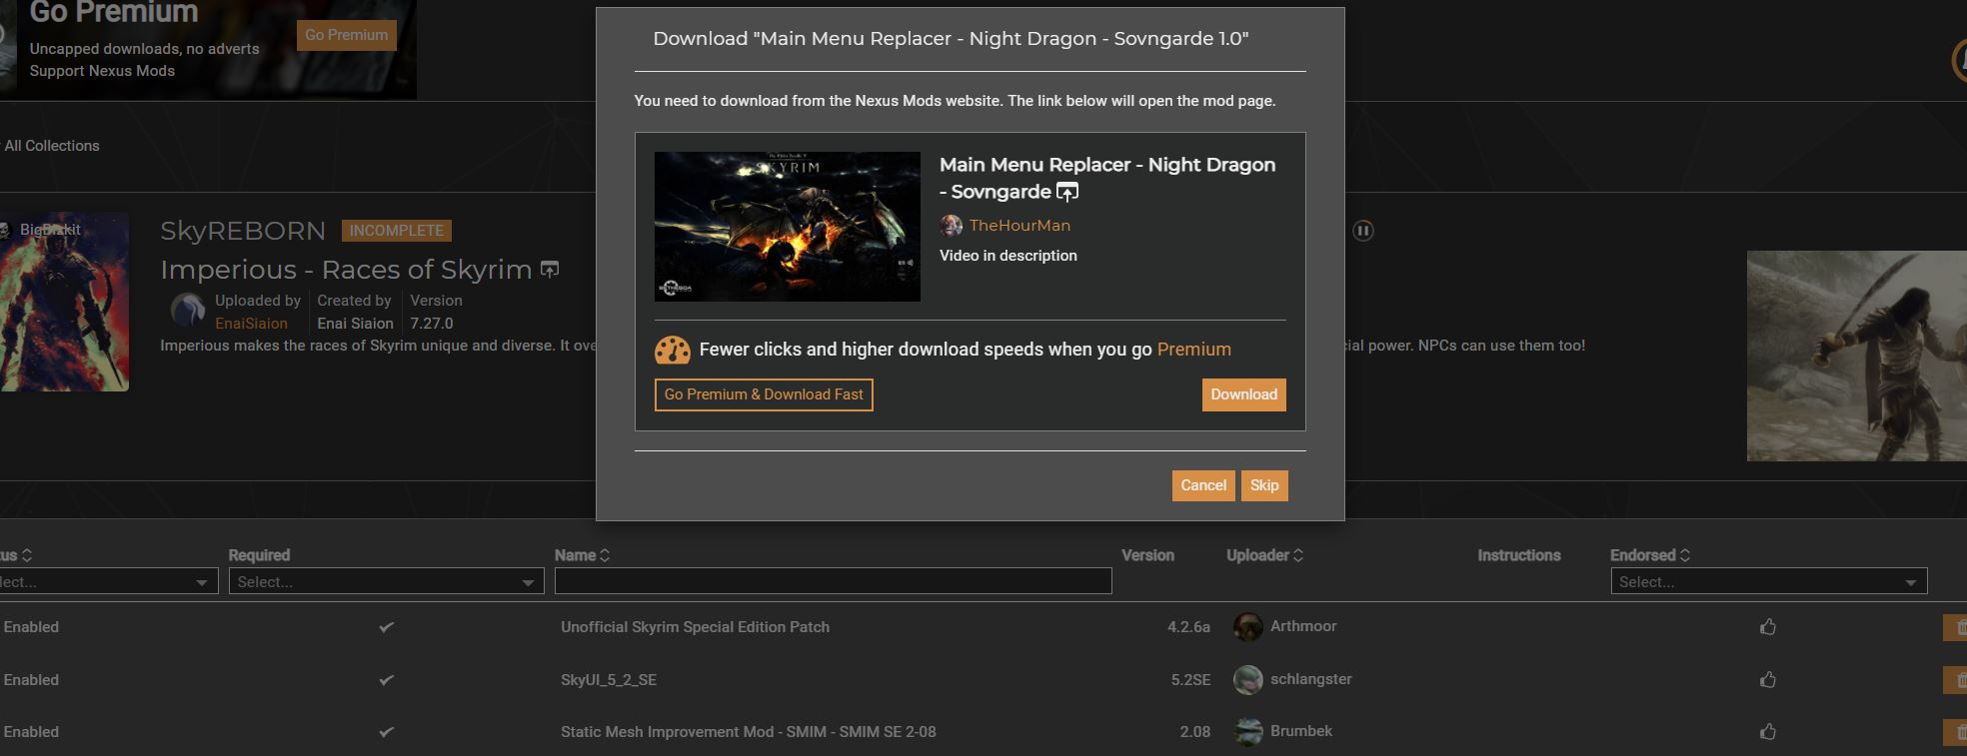Click Arthmoor uploader name

(x=1303, y=626)
